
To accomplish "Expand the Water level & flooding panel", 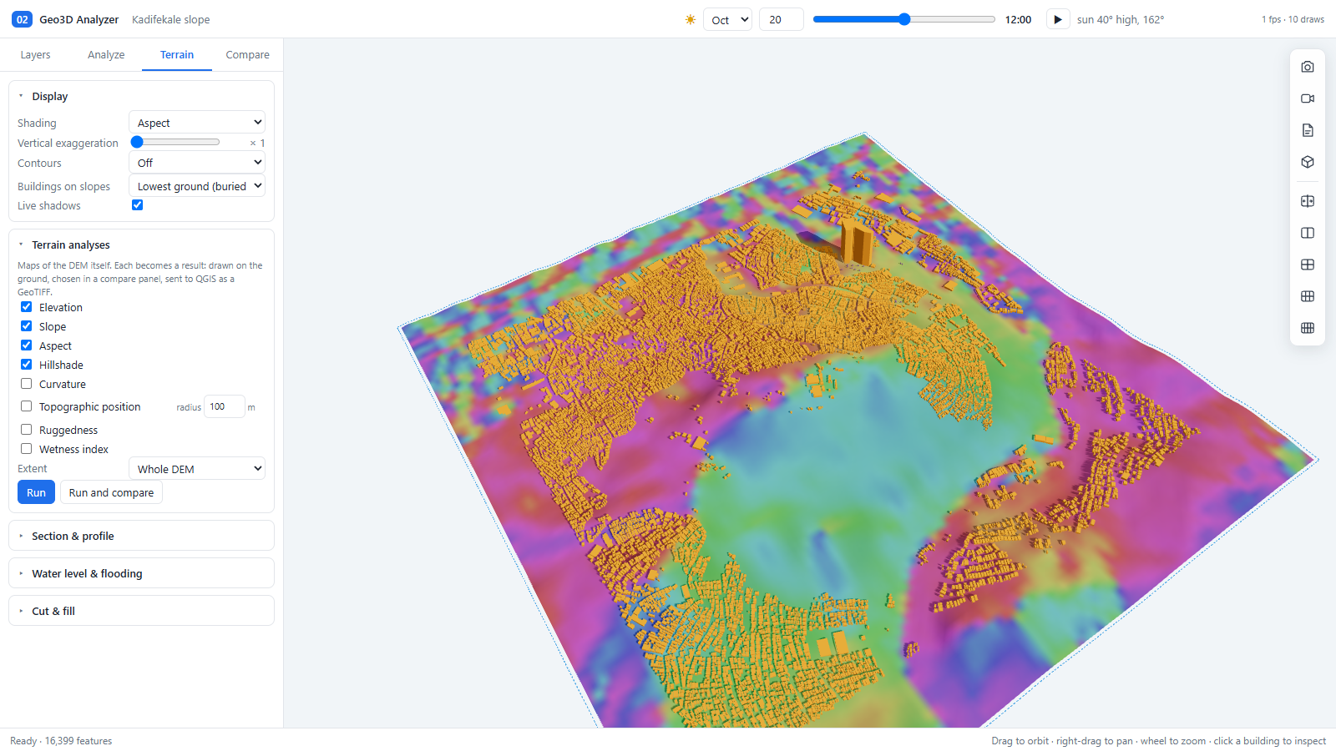I will 141,573.
